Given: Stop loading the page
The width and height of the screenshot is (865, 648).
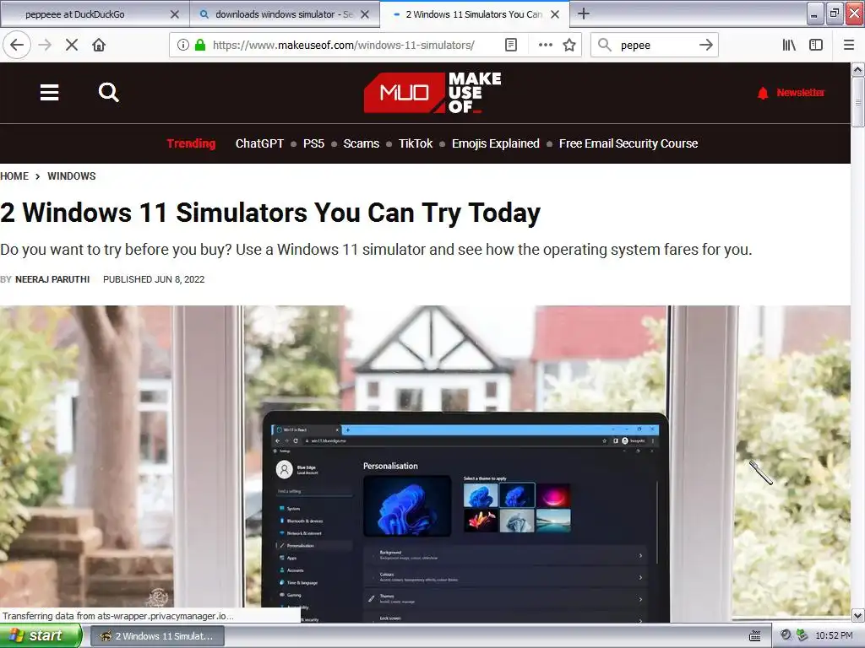Looking at the screenshot, I should pos(72,45).
